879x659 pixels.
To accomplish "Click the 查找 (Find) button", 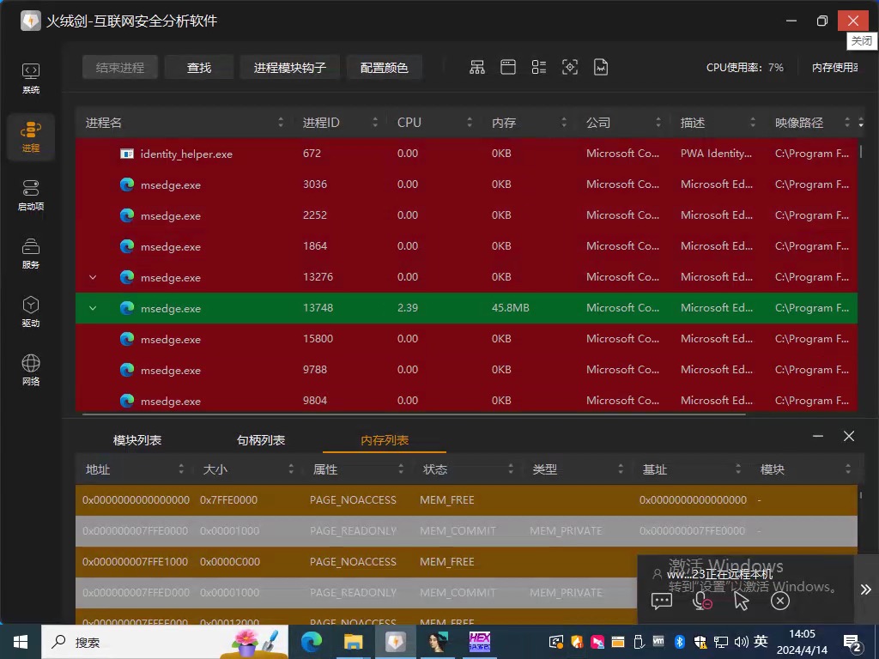I will tap(199, 68).
